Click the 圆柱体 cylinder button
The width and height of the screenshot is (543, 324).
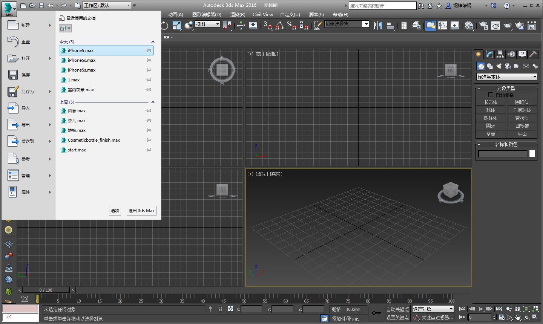491,118
